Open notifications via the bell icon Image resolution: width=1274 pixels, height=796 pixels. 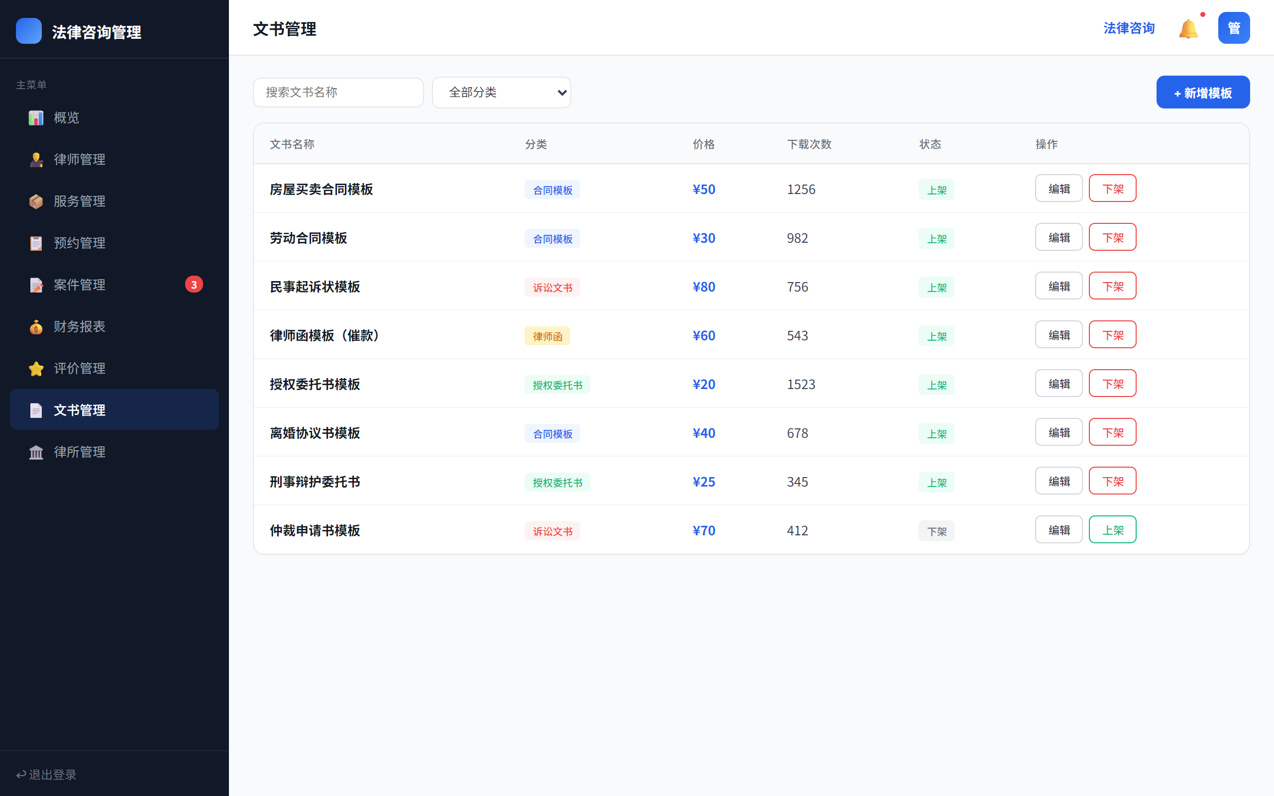1188,28
